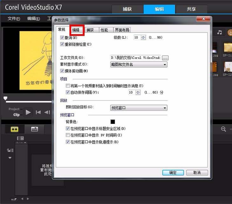
Task: Switch to the 捕获 step tab
Action: 127,9
